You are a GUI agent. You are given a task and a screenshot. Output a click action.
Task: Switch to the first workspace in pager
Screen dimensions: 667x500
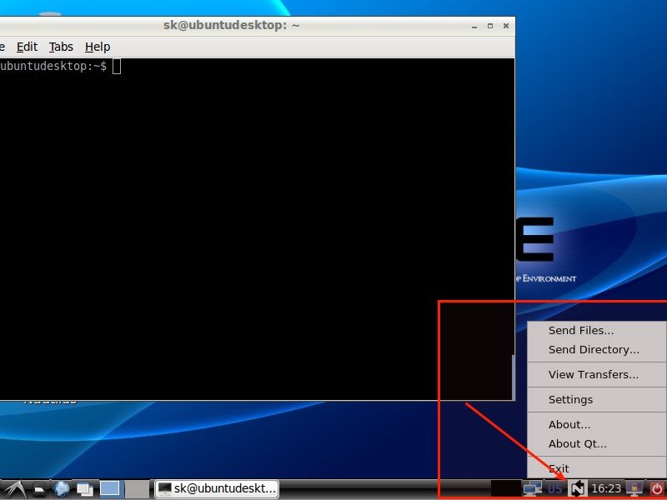tap(110, 488)
